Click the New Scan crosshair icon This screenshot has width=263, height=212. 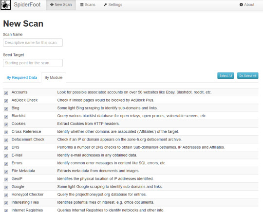[52, 5]
